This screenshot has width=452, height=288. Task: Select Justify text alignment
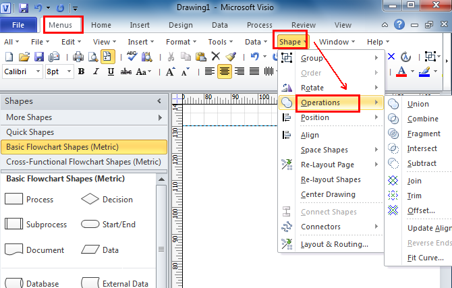click(x=254, y=71)
